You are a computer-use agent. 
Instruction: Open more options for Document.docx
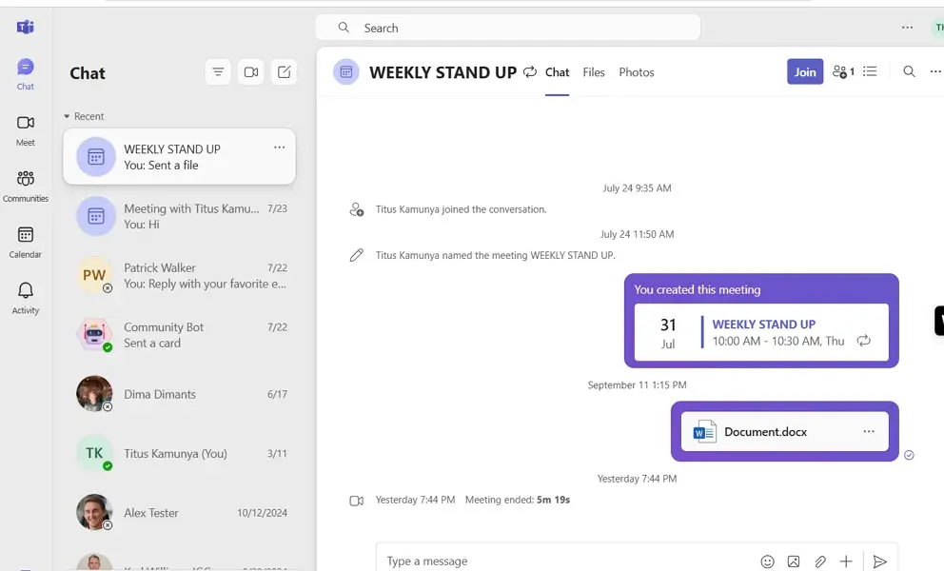point(867,431)
